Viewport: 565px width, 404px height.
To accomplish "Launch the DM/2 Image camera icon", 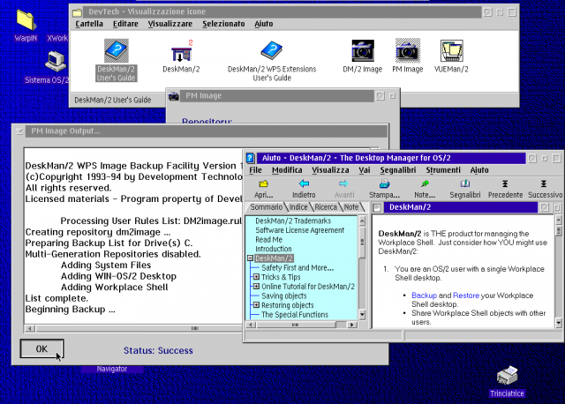I will click(x=363, y=51).
